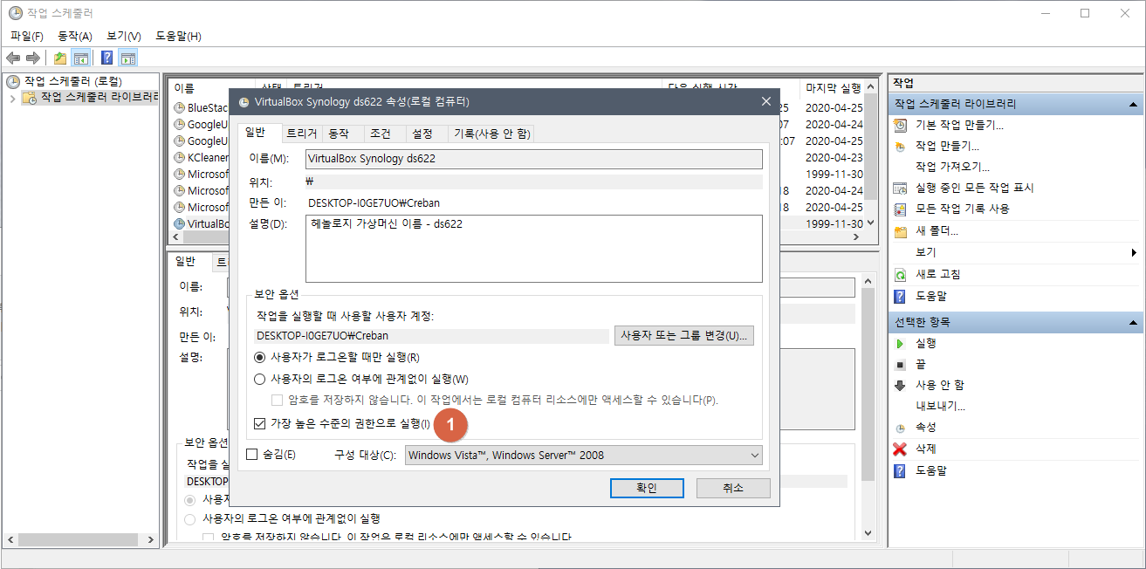Expand the 보기 submenu arrow
This screenshot has height=569, width=1146.
pos(1134,253)
